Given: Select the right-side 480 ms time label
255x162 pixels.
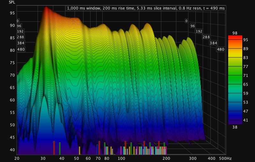Looking at the screenshot, I should pyautogui.click(x=221, y=49).
